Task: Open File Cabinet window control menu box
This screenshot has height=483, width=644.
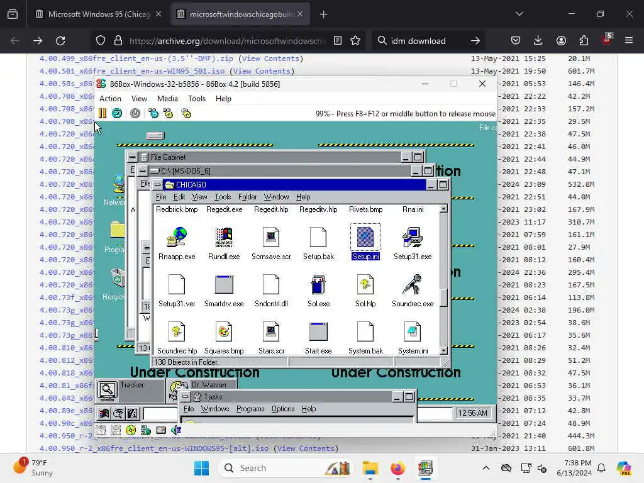Action: pos(132,157)
